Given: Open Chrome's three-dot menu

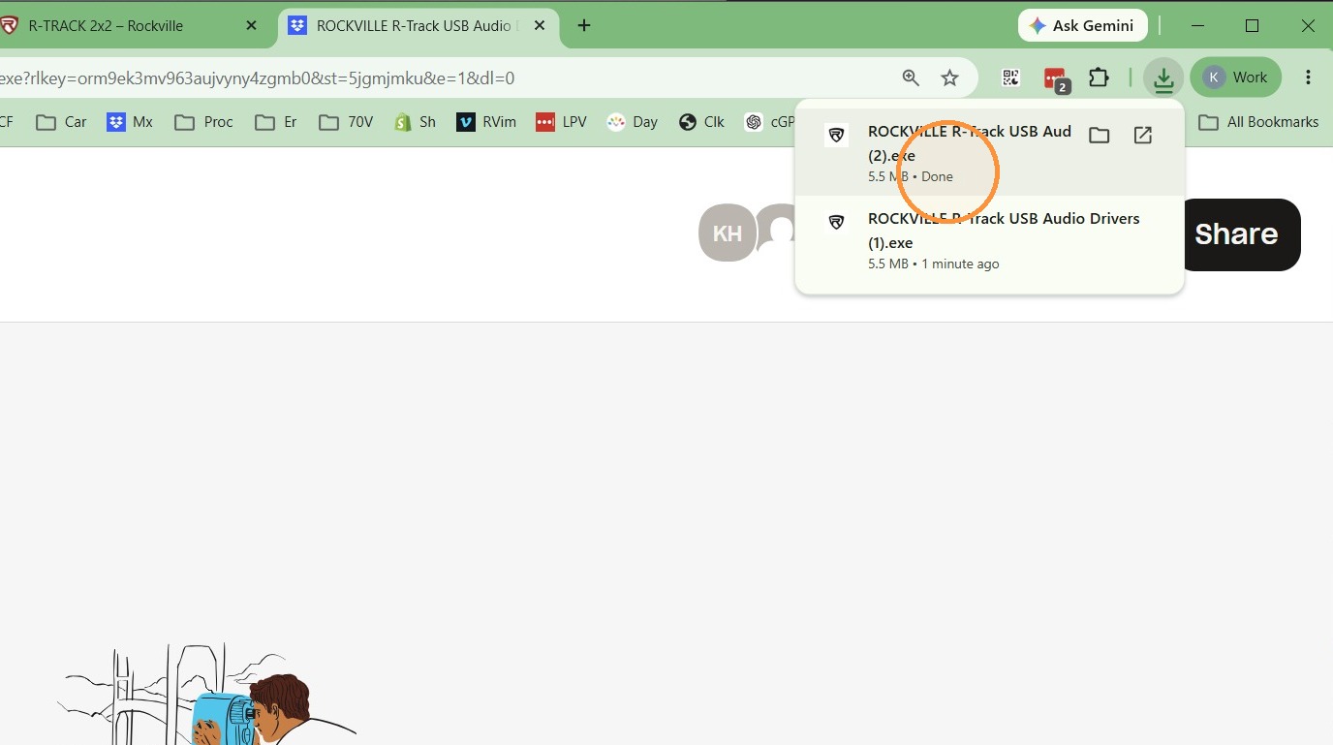Looking at the screenshot, I should (x=1308, y=78).
